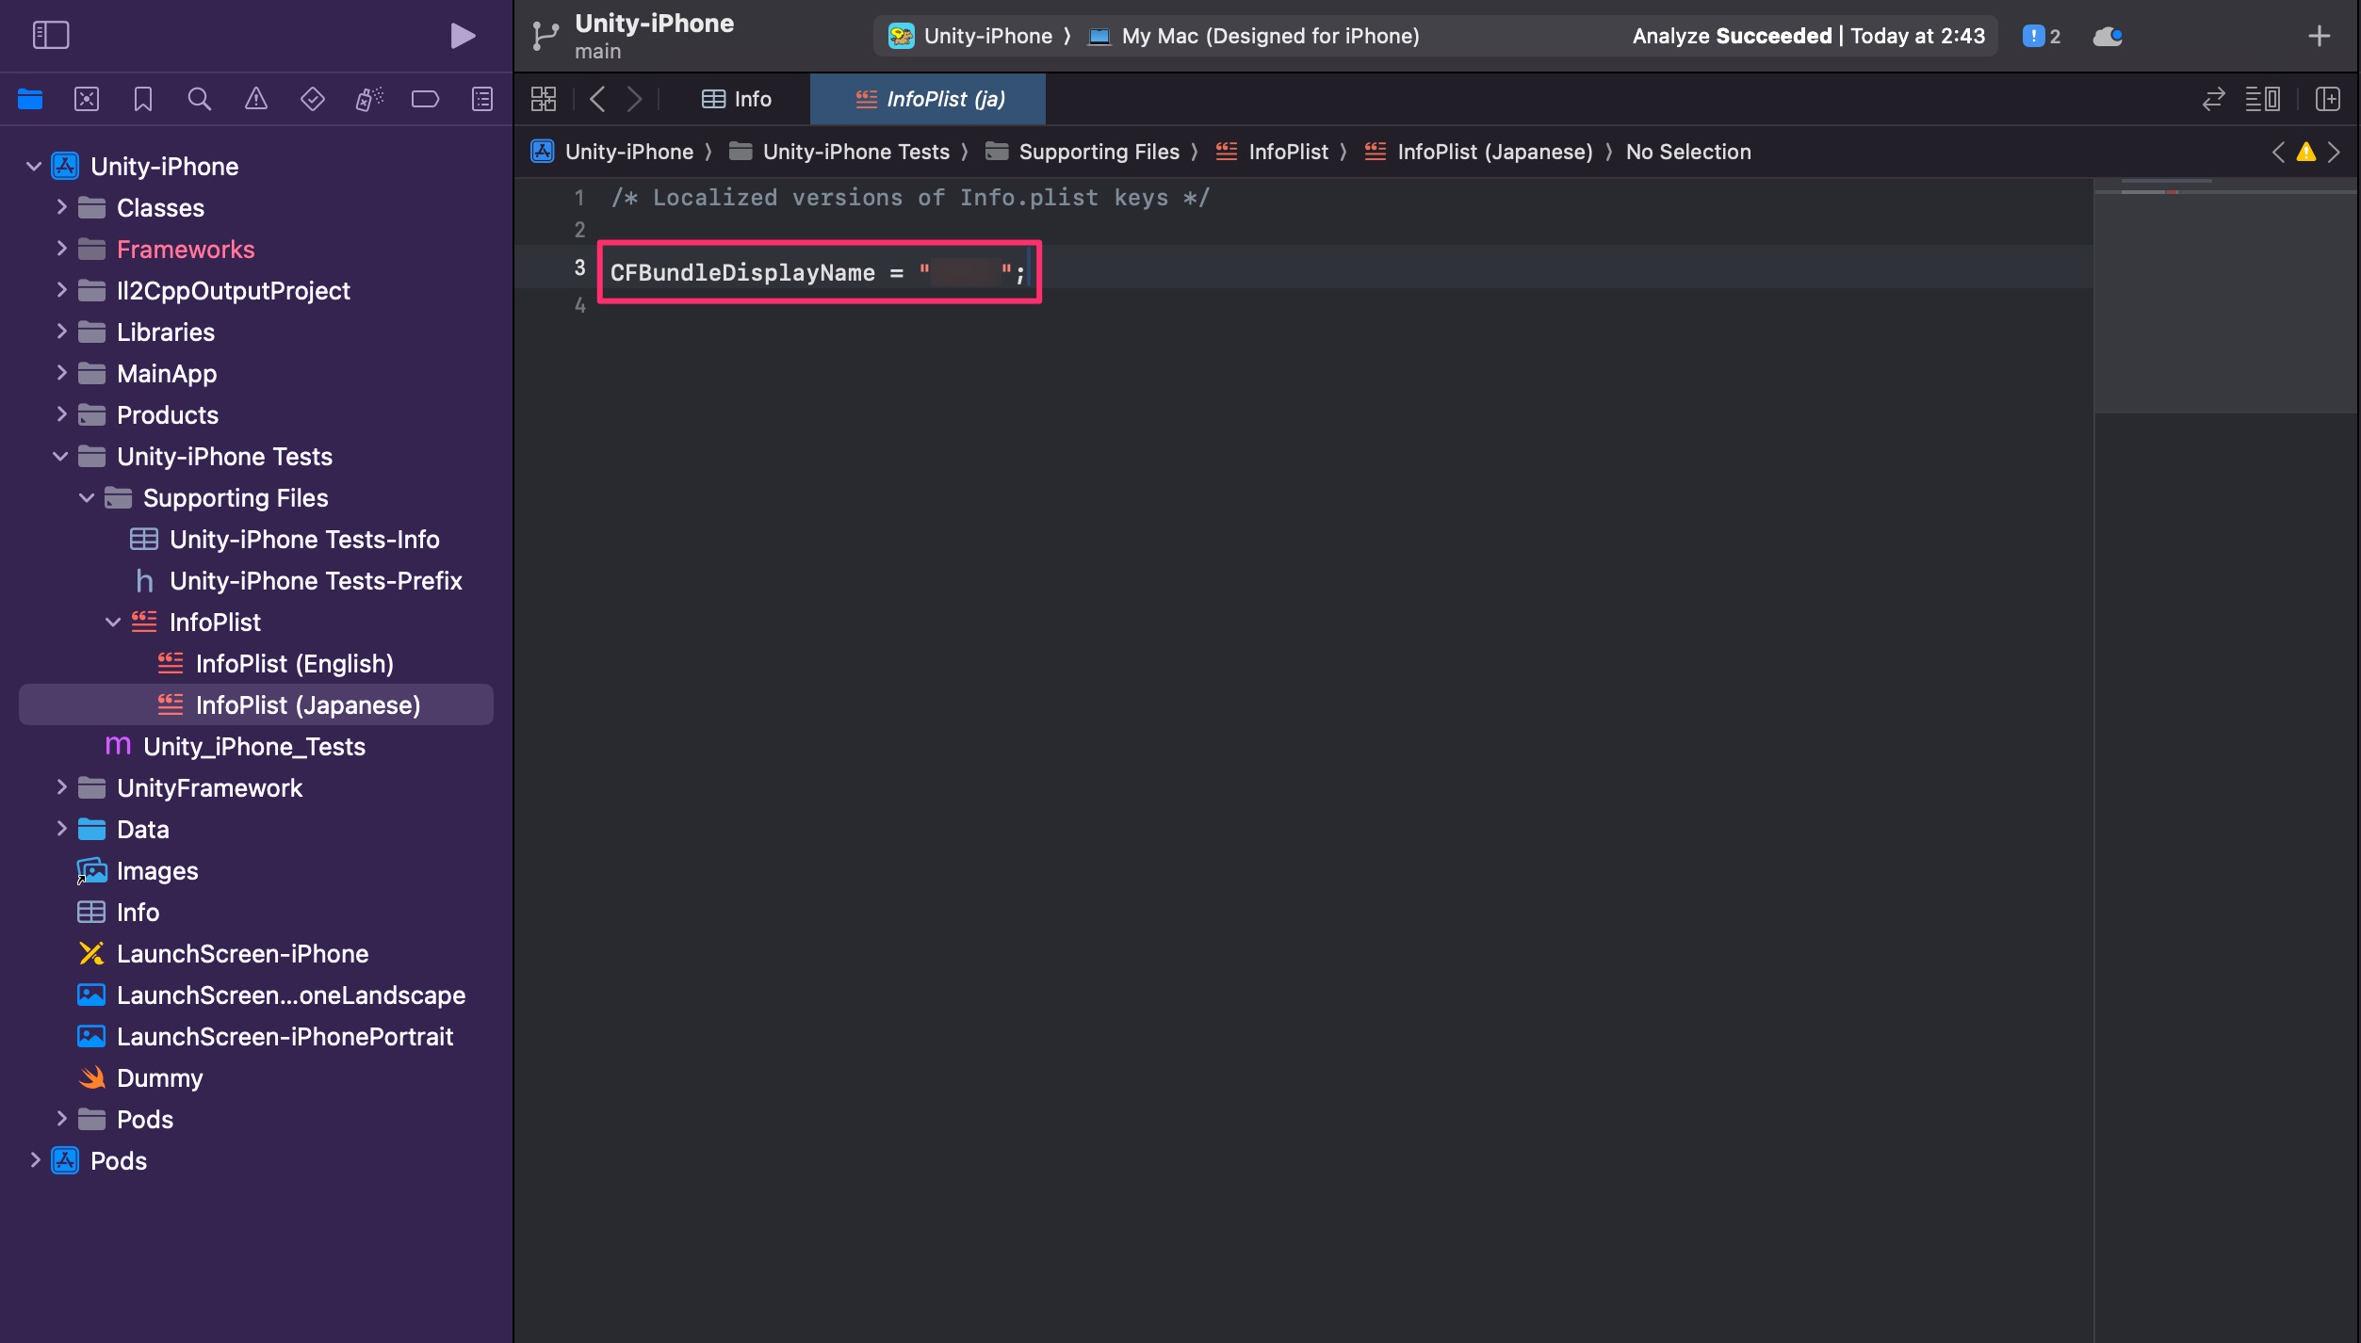
Task: Switch to the Info tab
Action: [x=737, y=99]
